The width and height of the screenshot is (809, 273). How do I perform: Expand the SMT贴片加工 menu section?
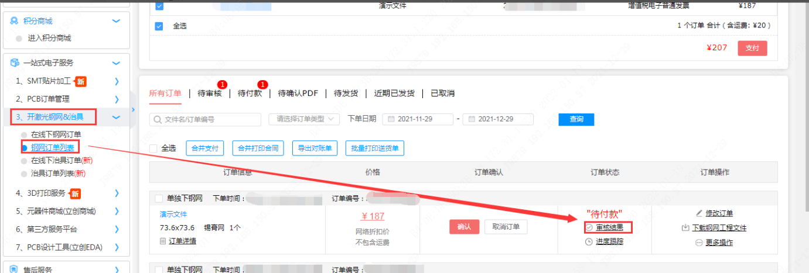(117, 81)
